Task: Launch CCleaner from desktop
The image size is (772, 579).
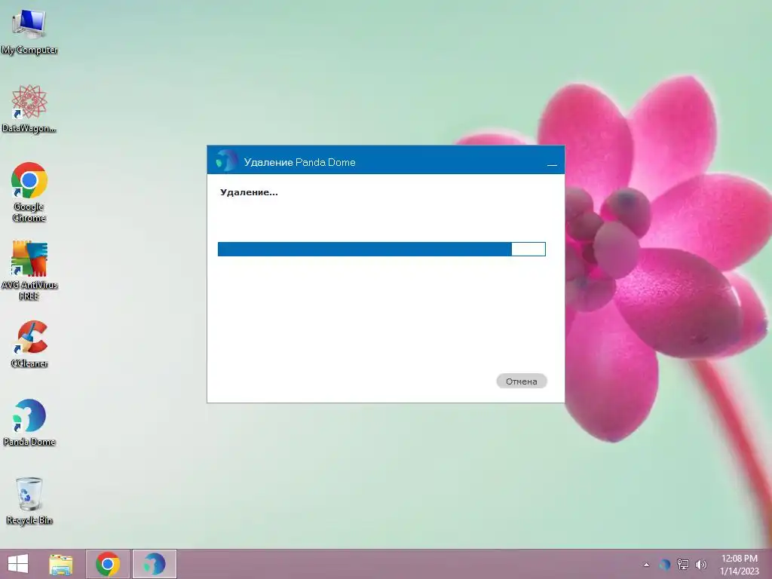Action: (x=29, y=344)
